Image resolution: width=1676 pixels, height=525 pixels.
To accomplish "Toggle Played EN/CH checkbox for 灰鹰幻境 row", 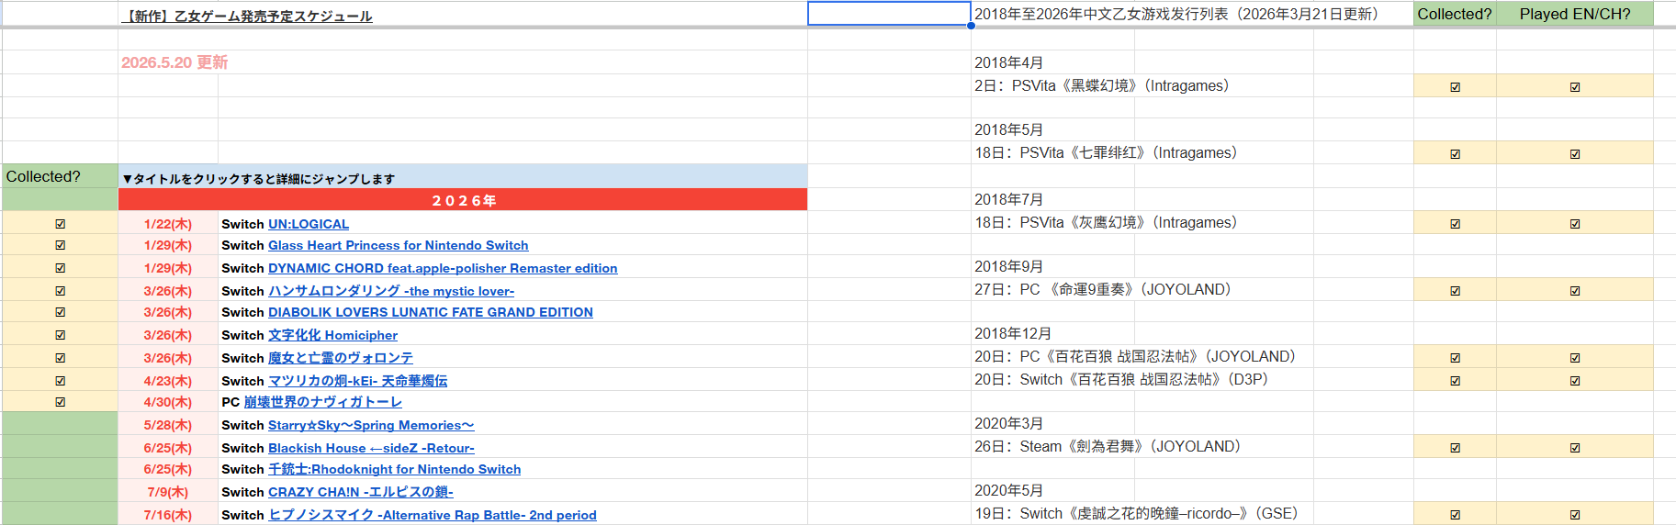I will click(1575, 224).
